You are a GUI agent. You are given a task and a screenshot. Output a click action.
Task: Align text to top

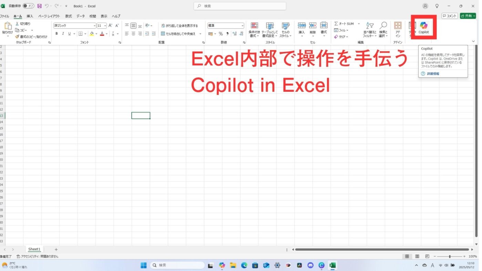[127, 25]
